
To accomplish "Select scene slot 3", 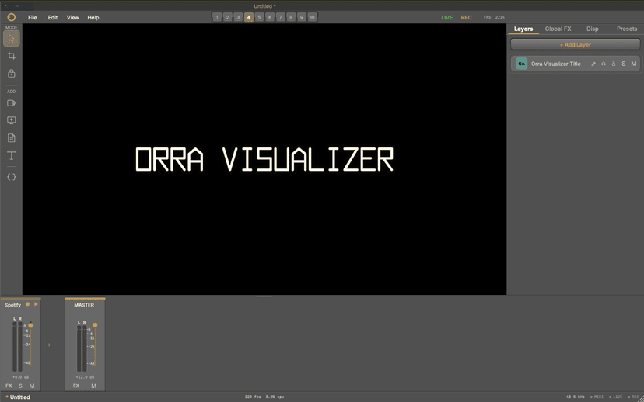I will 238,17.
